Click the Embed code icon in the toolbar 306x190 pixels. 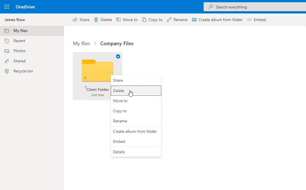click(x=249, y=19)
